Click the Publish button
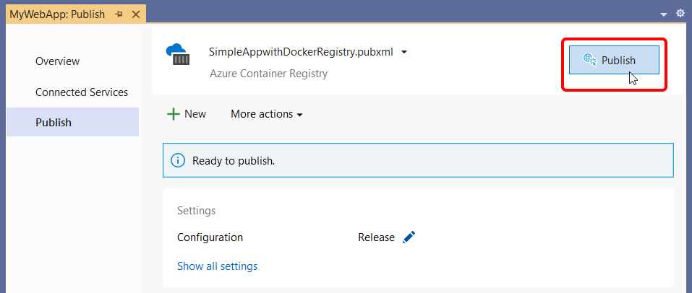Viewport: 692px width, 293px height. [614, 61]
